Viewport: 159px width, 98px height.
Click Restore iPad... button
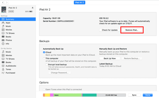pos(132,30)
